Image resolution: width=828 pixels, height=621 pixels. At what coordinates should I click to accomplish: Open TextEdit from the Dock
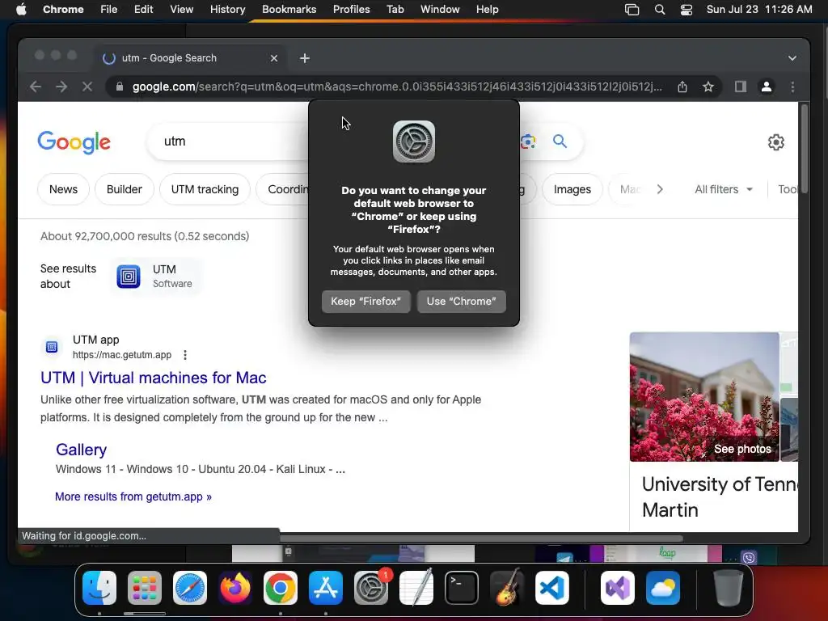[416, 588]
